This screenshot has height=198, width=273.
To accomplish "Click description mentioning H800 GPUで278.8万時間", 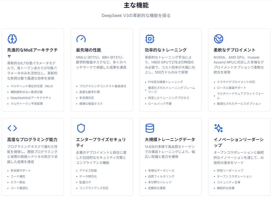I will pyautogui.click(x=170, y=65).
